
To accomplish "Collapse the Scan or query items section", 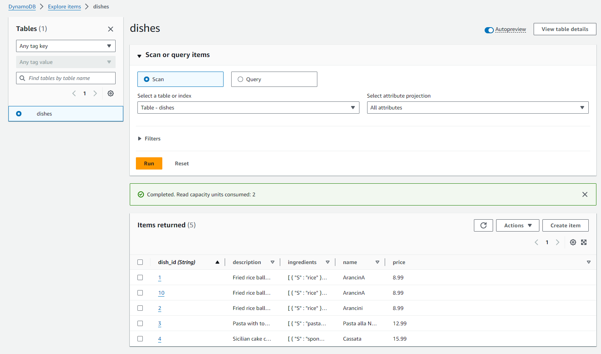I will (139, 56).
